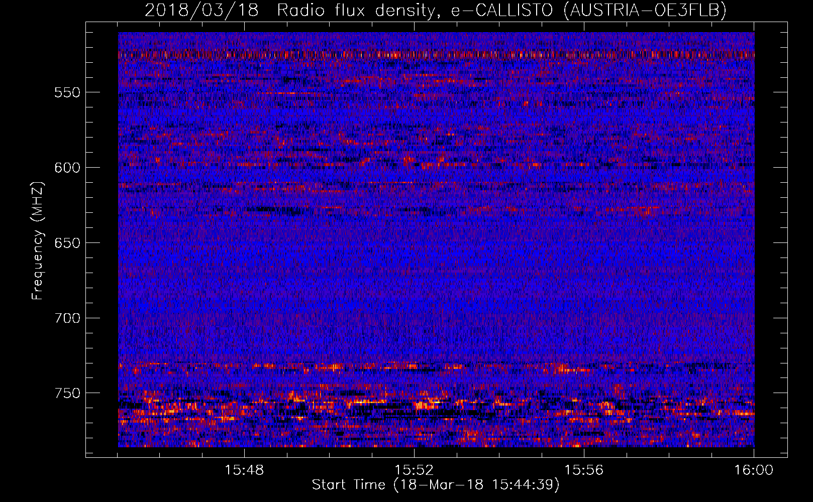
Task: Click the 15:56 time tick label
Action: pos(584,470)
